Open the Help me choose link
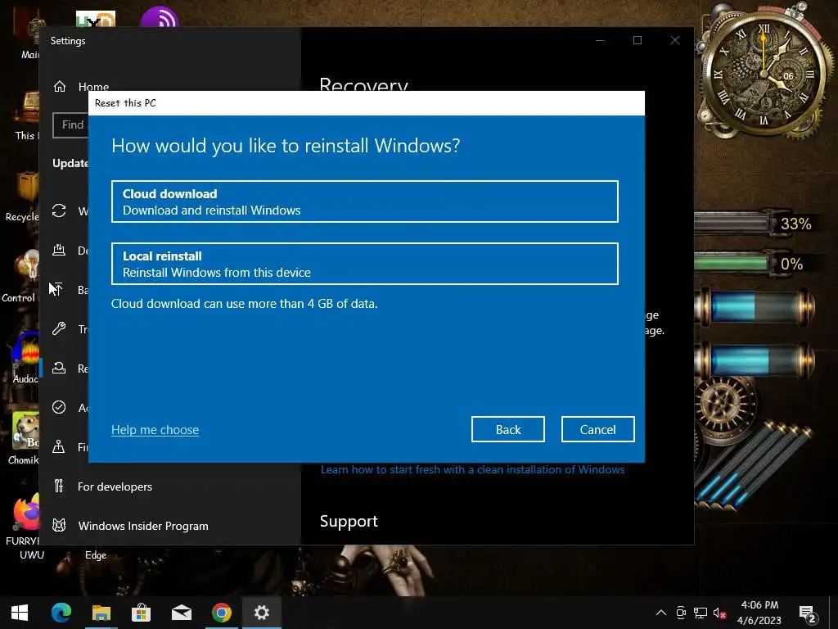 [155, 430]
